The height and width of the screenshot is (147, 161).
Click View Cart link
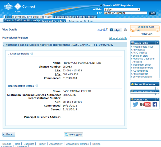(x=147, y=34)
